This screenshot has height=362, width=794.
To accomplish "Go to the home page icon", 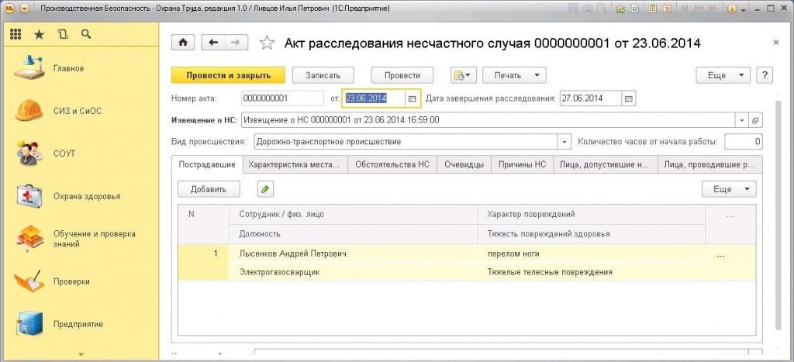I will (183, 43).
